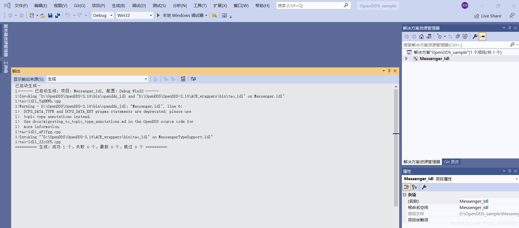Open the 编辑(E) menu
Viewport: 519px width, 228px height.
pyautogui.click(x=40, y=5)
